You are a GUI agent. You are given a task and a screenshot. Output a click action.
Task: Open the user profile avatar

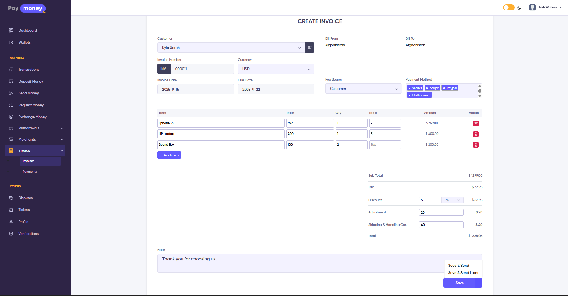point(532,7)
